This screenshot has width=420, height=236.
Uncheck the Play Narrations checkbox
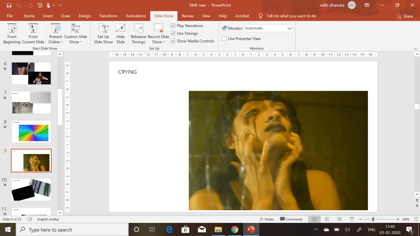173,26
